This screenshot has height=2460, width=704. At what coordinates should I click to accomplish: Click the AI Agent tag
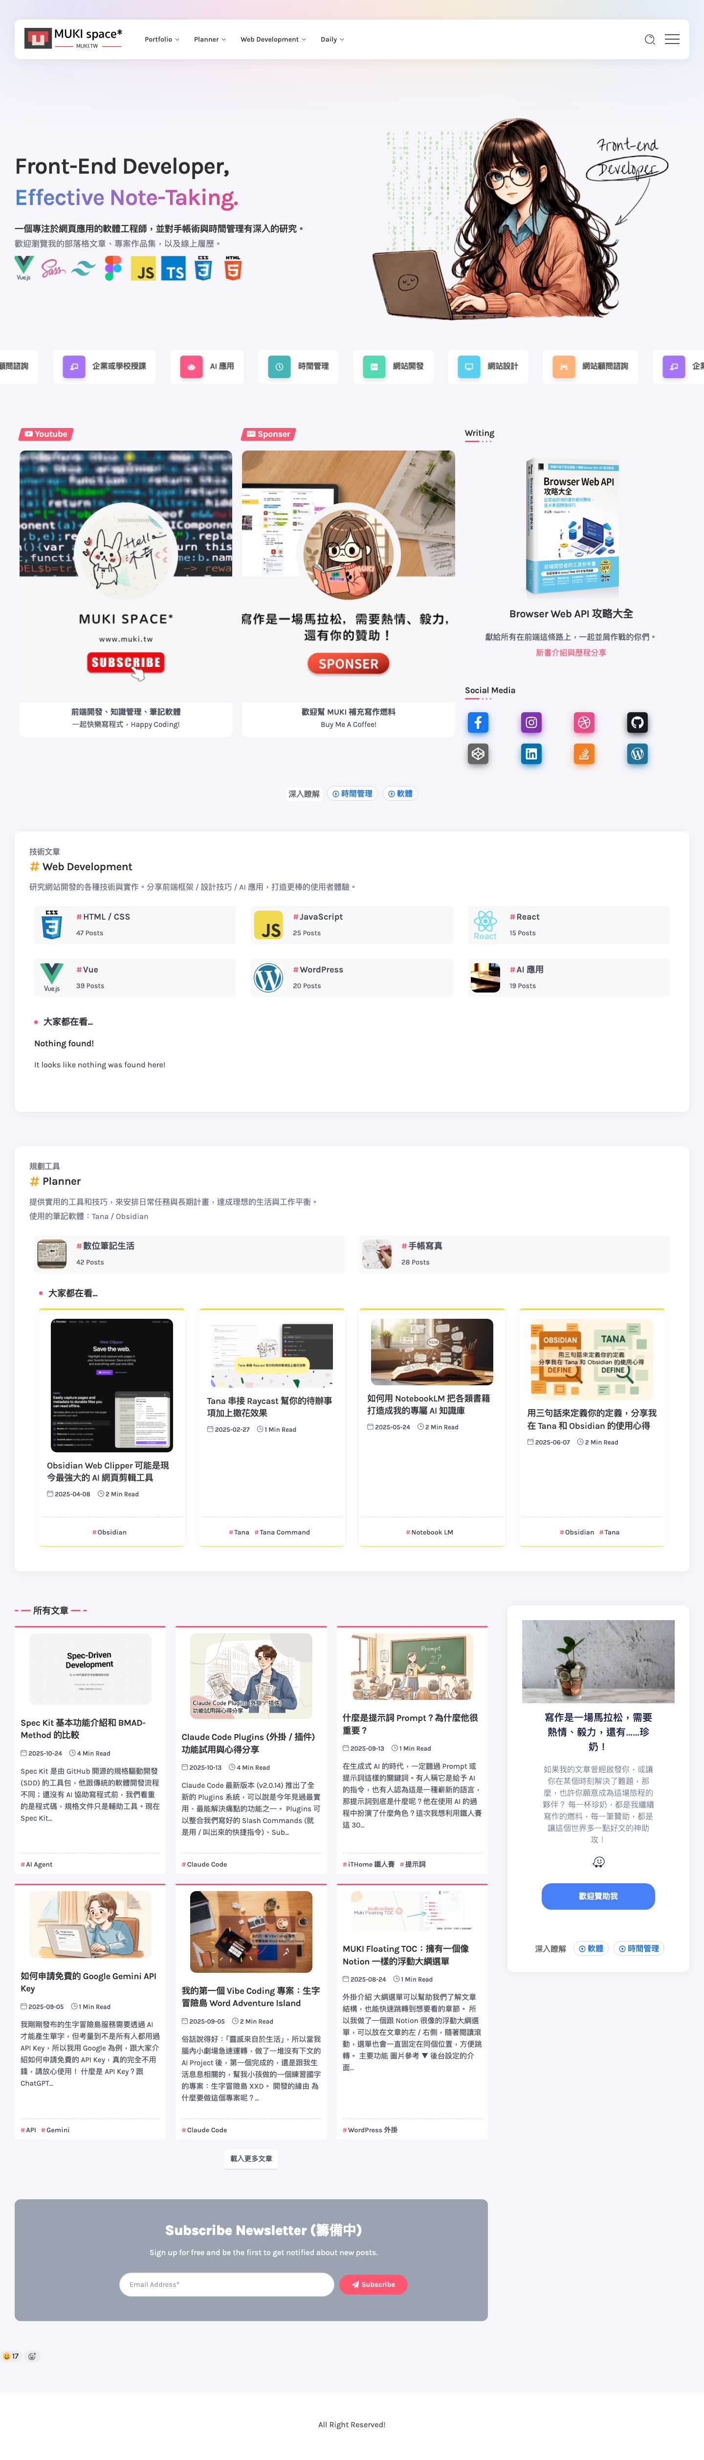pyautogui.click(x=36, y=1864)
